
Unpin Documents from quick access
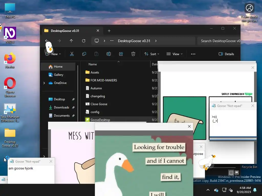[x=73, y=116]
